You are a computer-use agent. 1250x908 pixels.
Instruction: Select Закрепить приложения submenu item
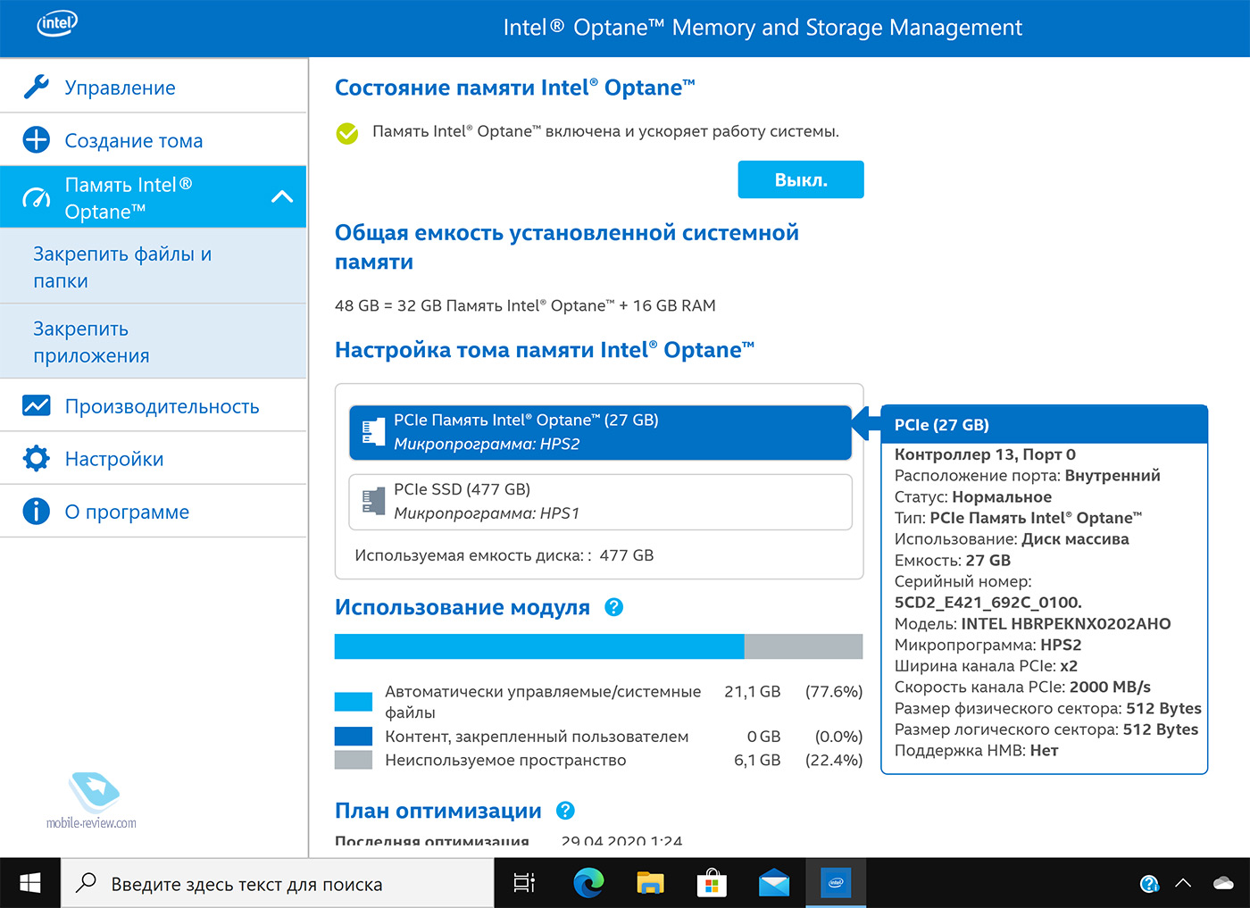click(x=154, y=341)
